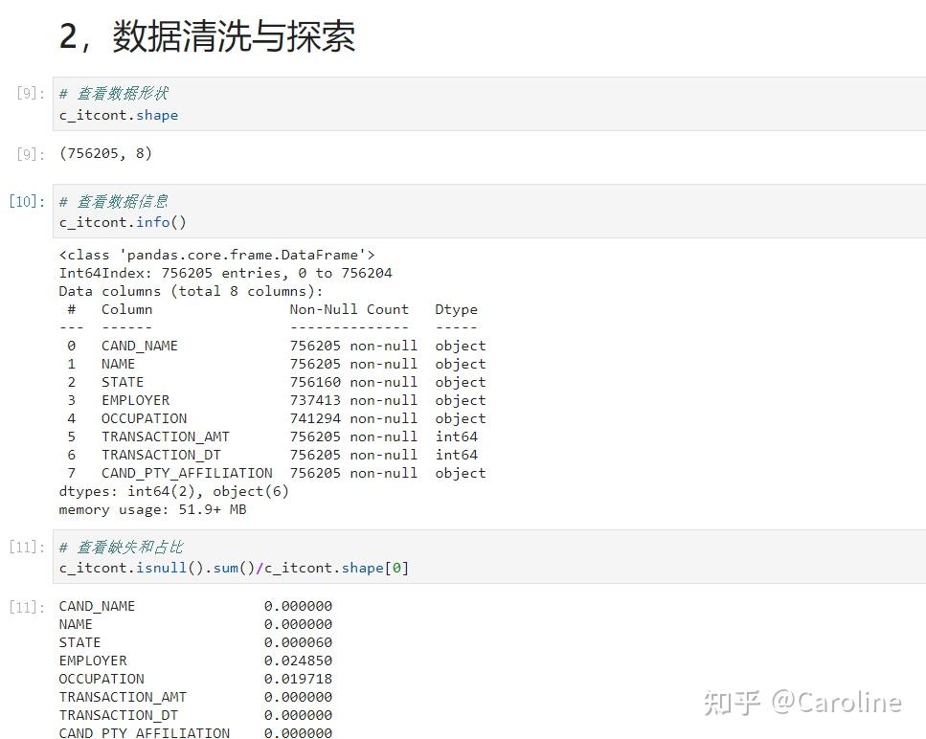The image size is (926, 739).
Task: Select the code cell containing c_itcont.shape
Action: (119, 114)
